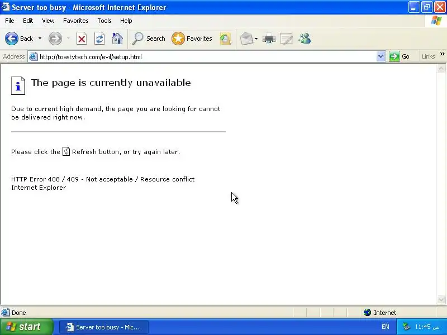Image resolution: width=447 pixels, height=335 pixels.
Task: Click the Internet zone globe icon
Action: click(x=368, y=313)
